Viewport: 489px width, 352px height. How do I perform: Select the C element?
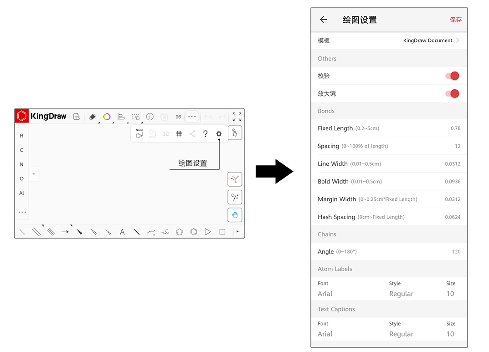point(21,150)
